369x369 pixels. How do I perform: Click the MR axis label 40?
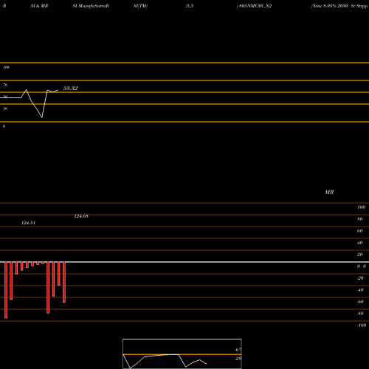pyautogui.click(x=360, y=243)
